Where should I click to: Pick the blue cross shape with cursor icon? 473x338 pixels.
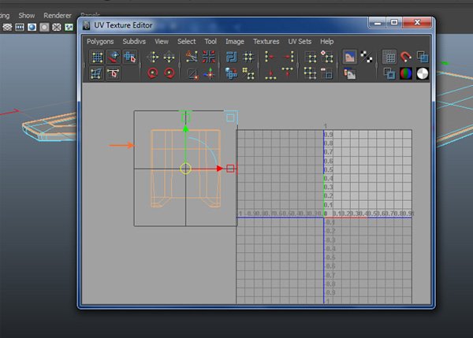pos(130,57)
